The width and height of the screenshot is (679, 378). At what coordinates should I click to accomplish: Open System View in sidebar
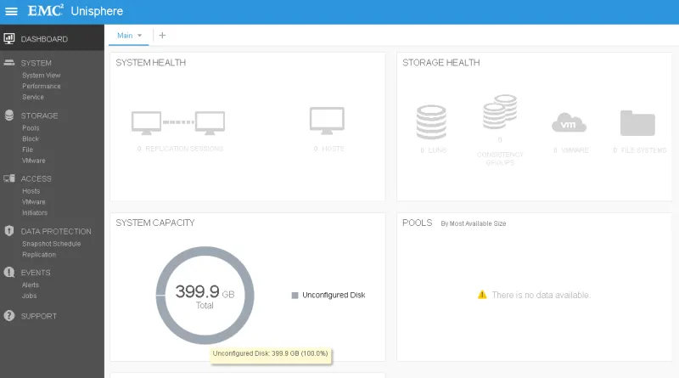41,75
